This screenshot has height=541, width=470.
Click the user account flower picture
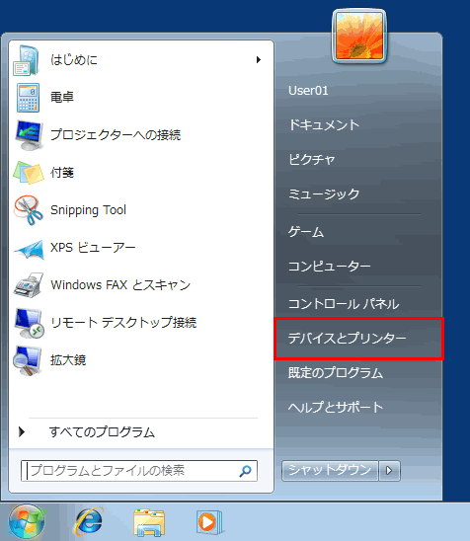coord(358,37)
